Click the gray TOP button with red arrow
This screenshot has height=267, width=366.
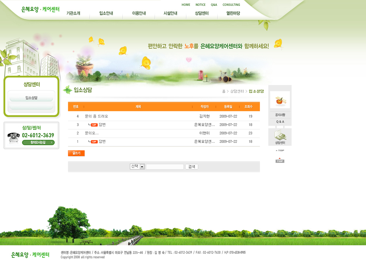[280, 160]
